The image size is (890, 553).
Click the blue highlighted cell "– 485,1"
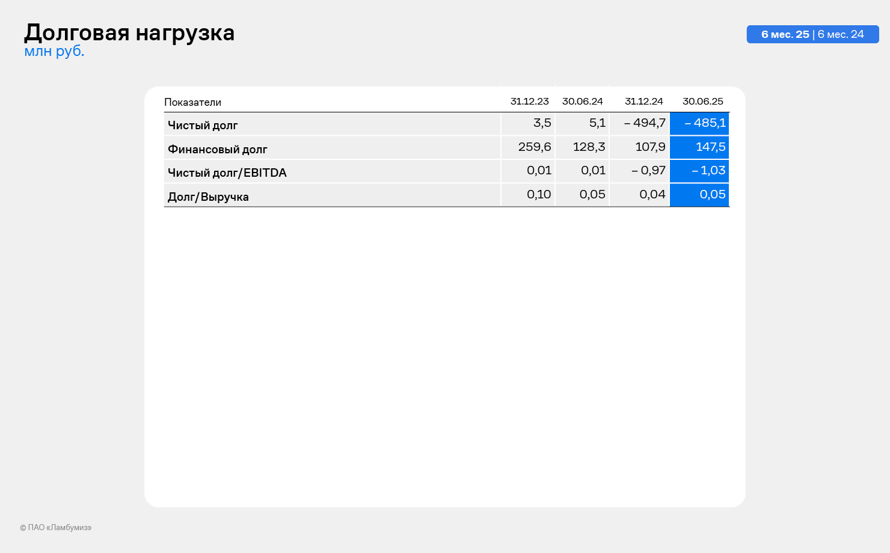click(705, 123)
